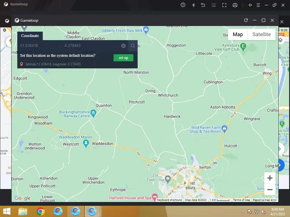The image size is (290, 217).
Task: Open File Explorer from taskbar
Action: pos(23,211)
